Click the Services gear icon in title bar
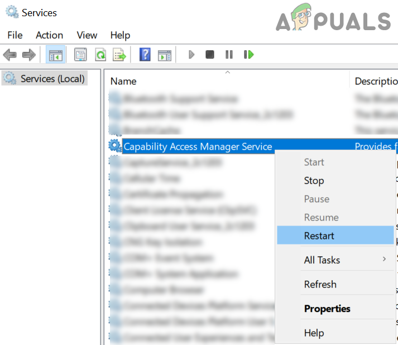This screenshot has width=398, height=345. 12,12
